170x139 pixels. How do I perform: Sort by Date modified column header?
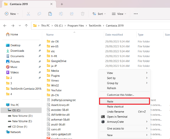[x=114, y=35]
